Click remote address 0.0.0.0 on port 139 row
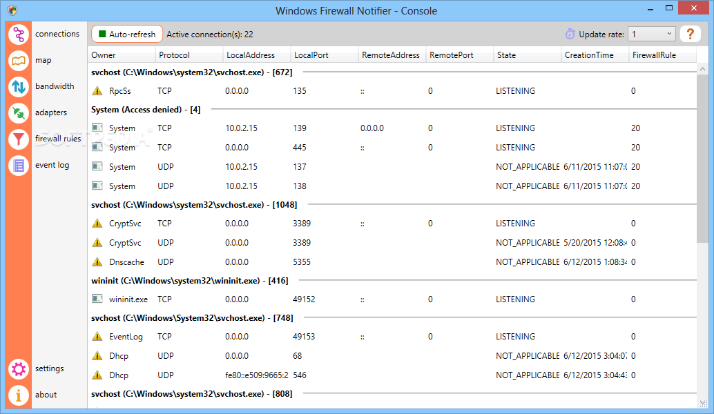The height and width of the screenshot is (414, 714). (372, 128)
